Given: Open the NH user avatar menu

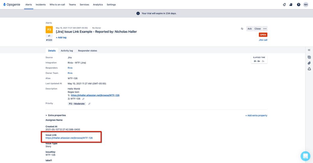Looking at the screenshot, I should point(305,5).
